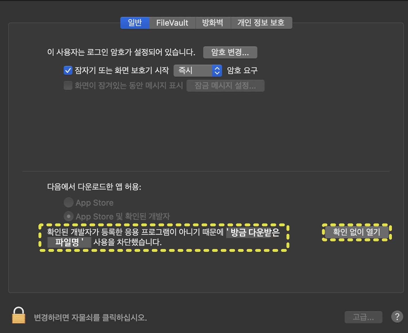Click the padlock icon to unlock settings
This screenshot has width=408, height=333.
pos(19,315)
